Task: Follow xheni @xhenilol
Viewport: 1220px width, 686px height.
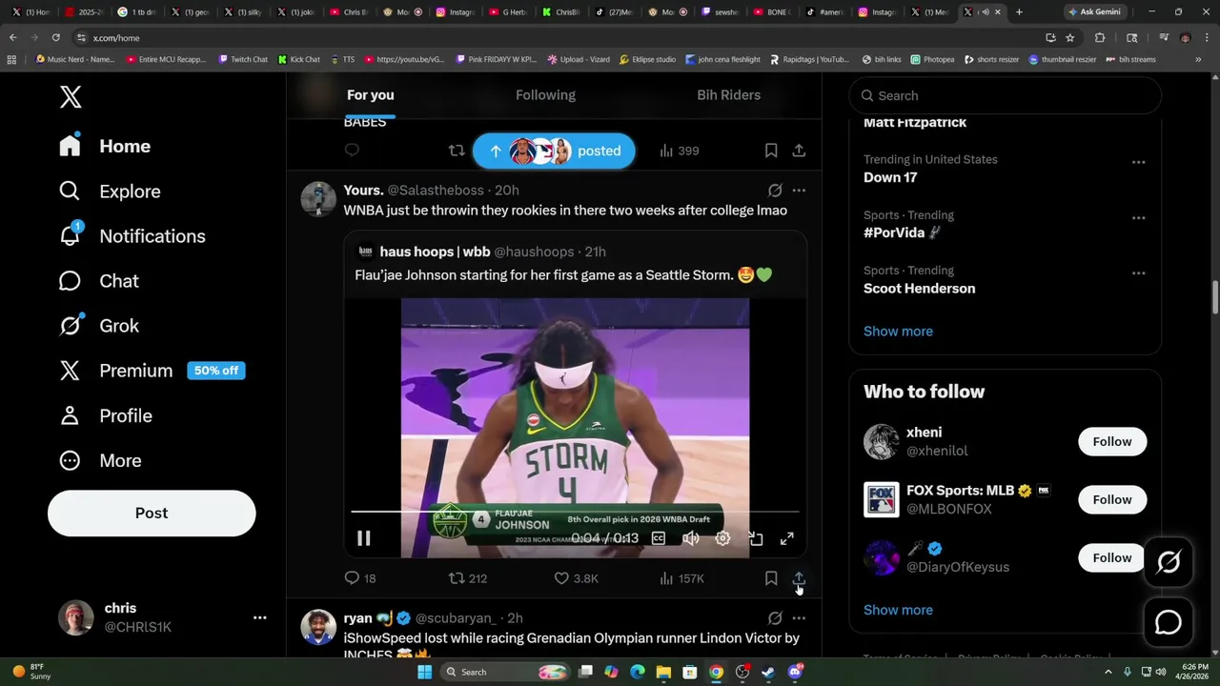Action: (x=1112, y=441)
